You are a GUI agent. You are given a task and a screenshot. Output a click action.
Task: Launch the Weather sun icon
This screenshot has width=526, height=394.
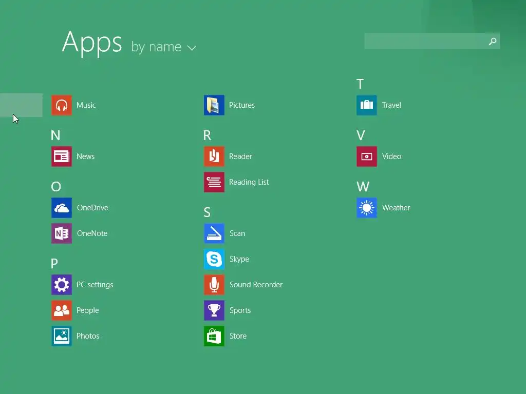tap(367, 208)
